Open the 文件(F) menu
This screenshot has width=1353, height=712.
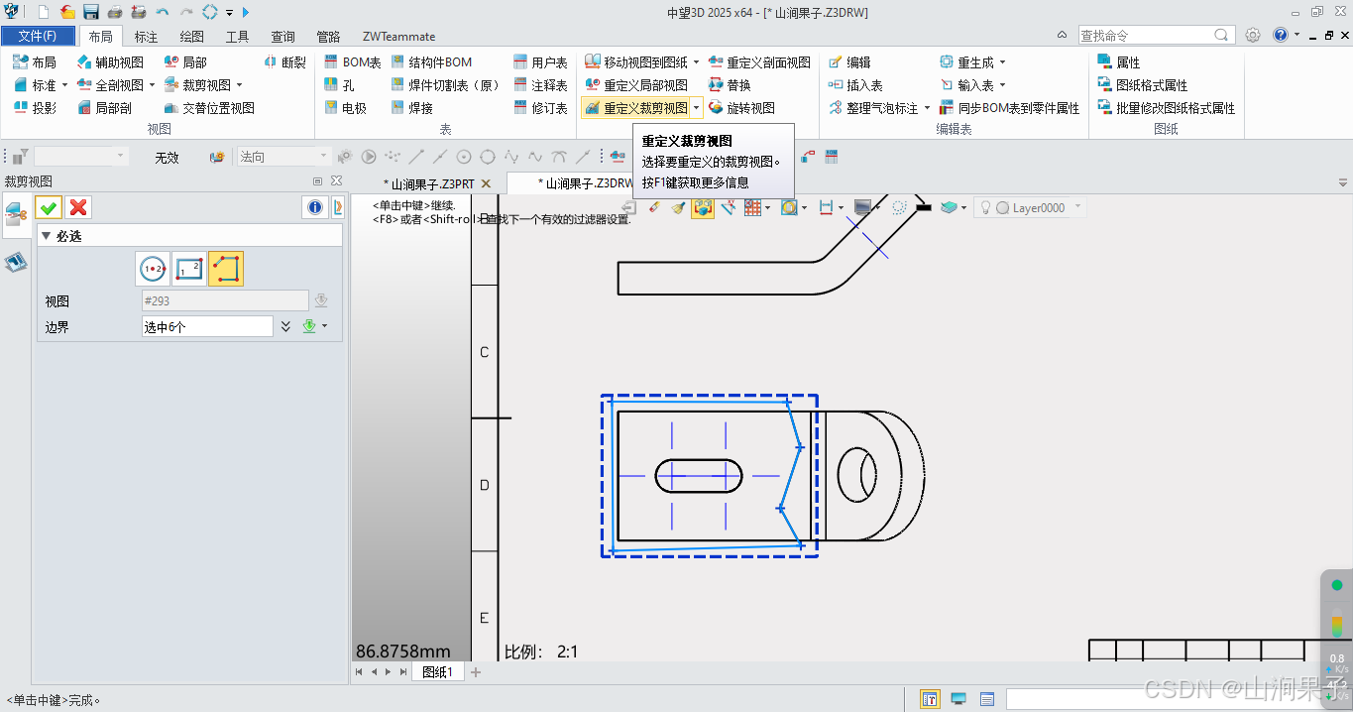click(38, 36)
